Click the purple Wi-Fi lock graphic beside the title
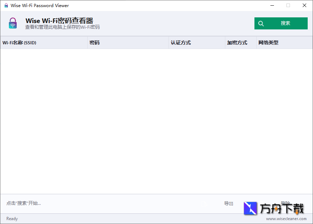This screenshot has height=224, width=313. [x=13, y=23]
